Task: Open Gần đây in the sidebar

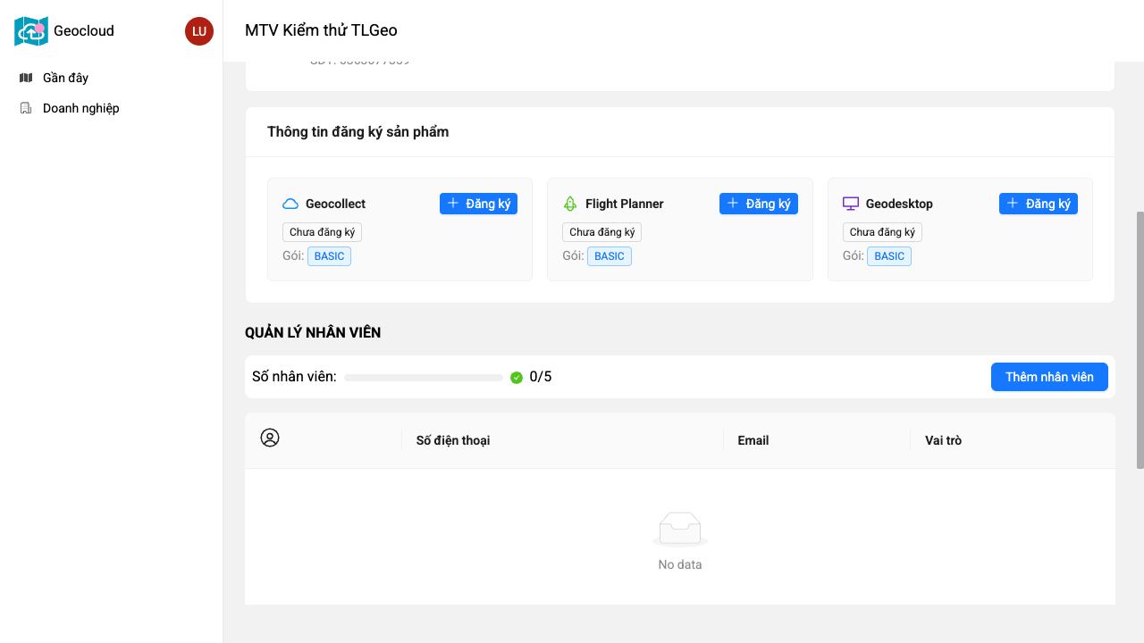Action: 65,78
